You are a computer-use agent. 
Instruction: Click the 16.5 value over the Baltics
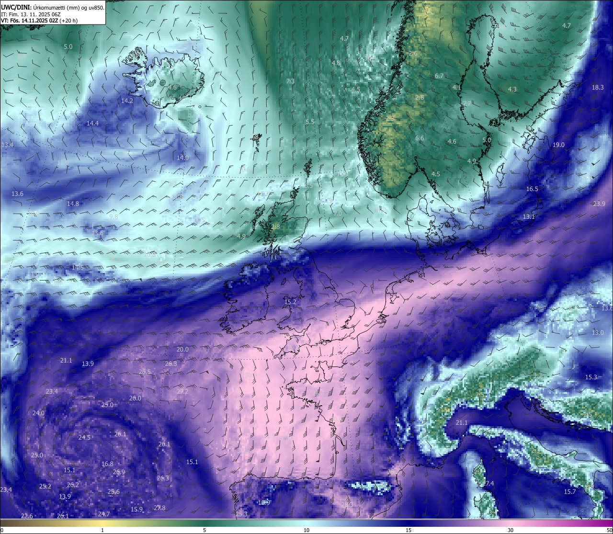pos(532,189)
